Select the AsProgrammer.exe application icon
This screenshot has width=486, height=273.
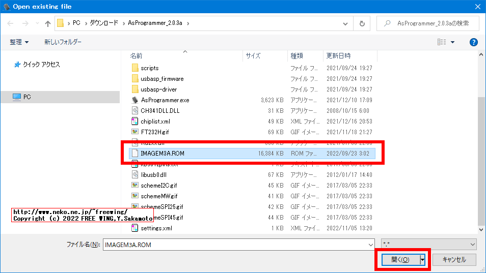(x=135, y=100)
